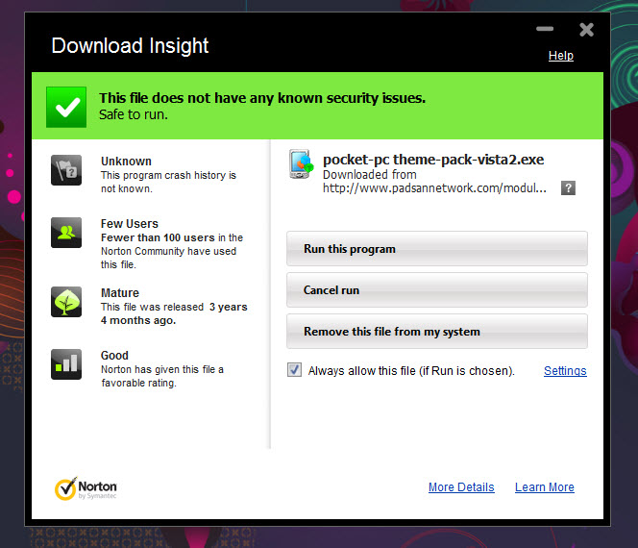Screen dimensions: 638x548
Task: Click the green checkmark safe status icon
Action: (66, 107)
